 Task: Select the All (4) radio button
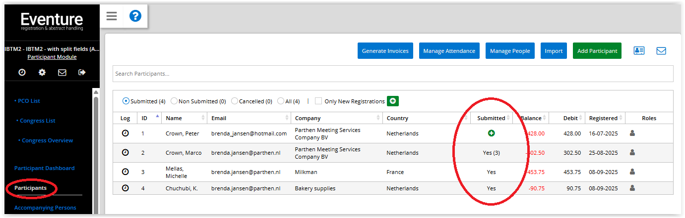[281, 101]
